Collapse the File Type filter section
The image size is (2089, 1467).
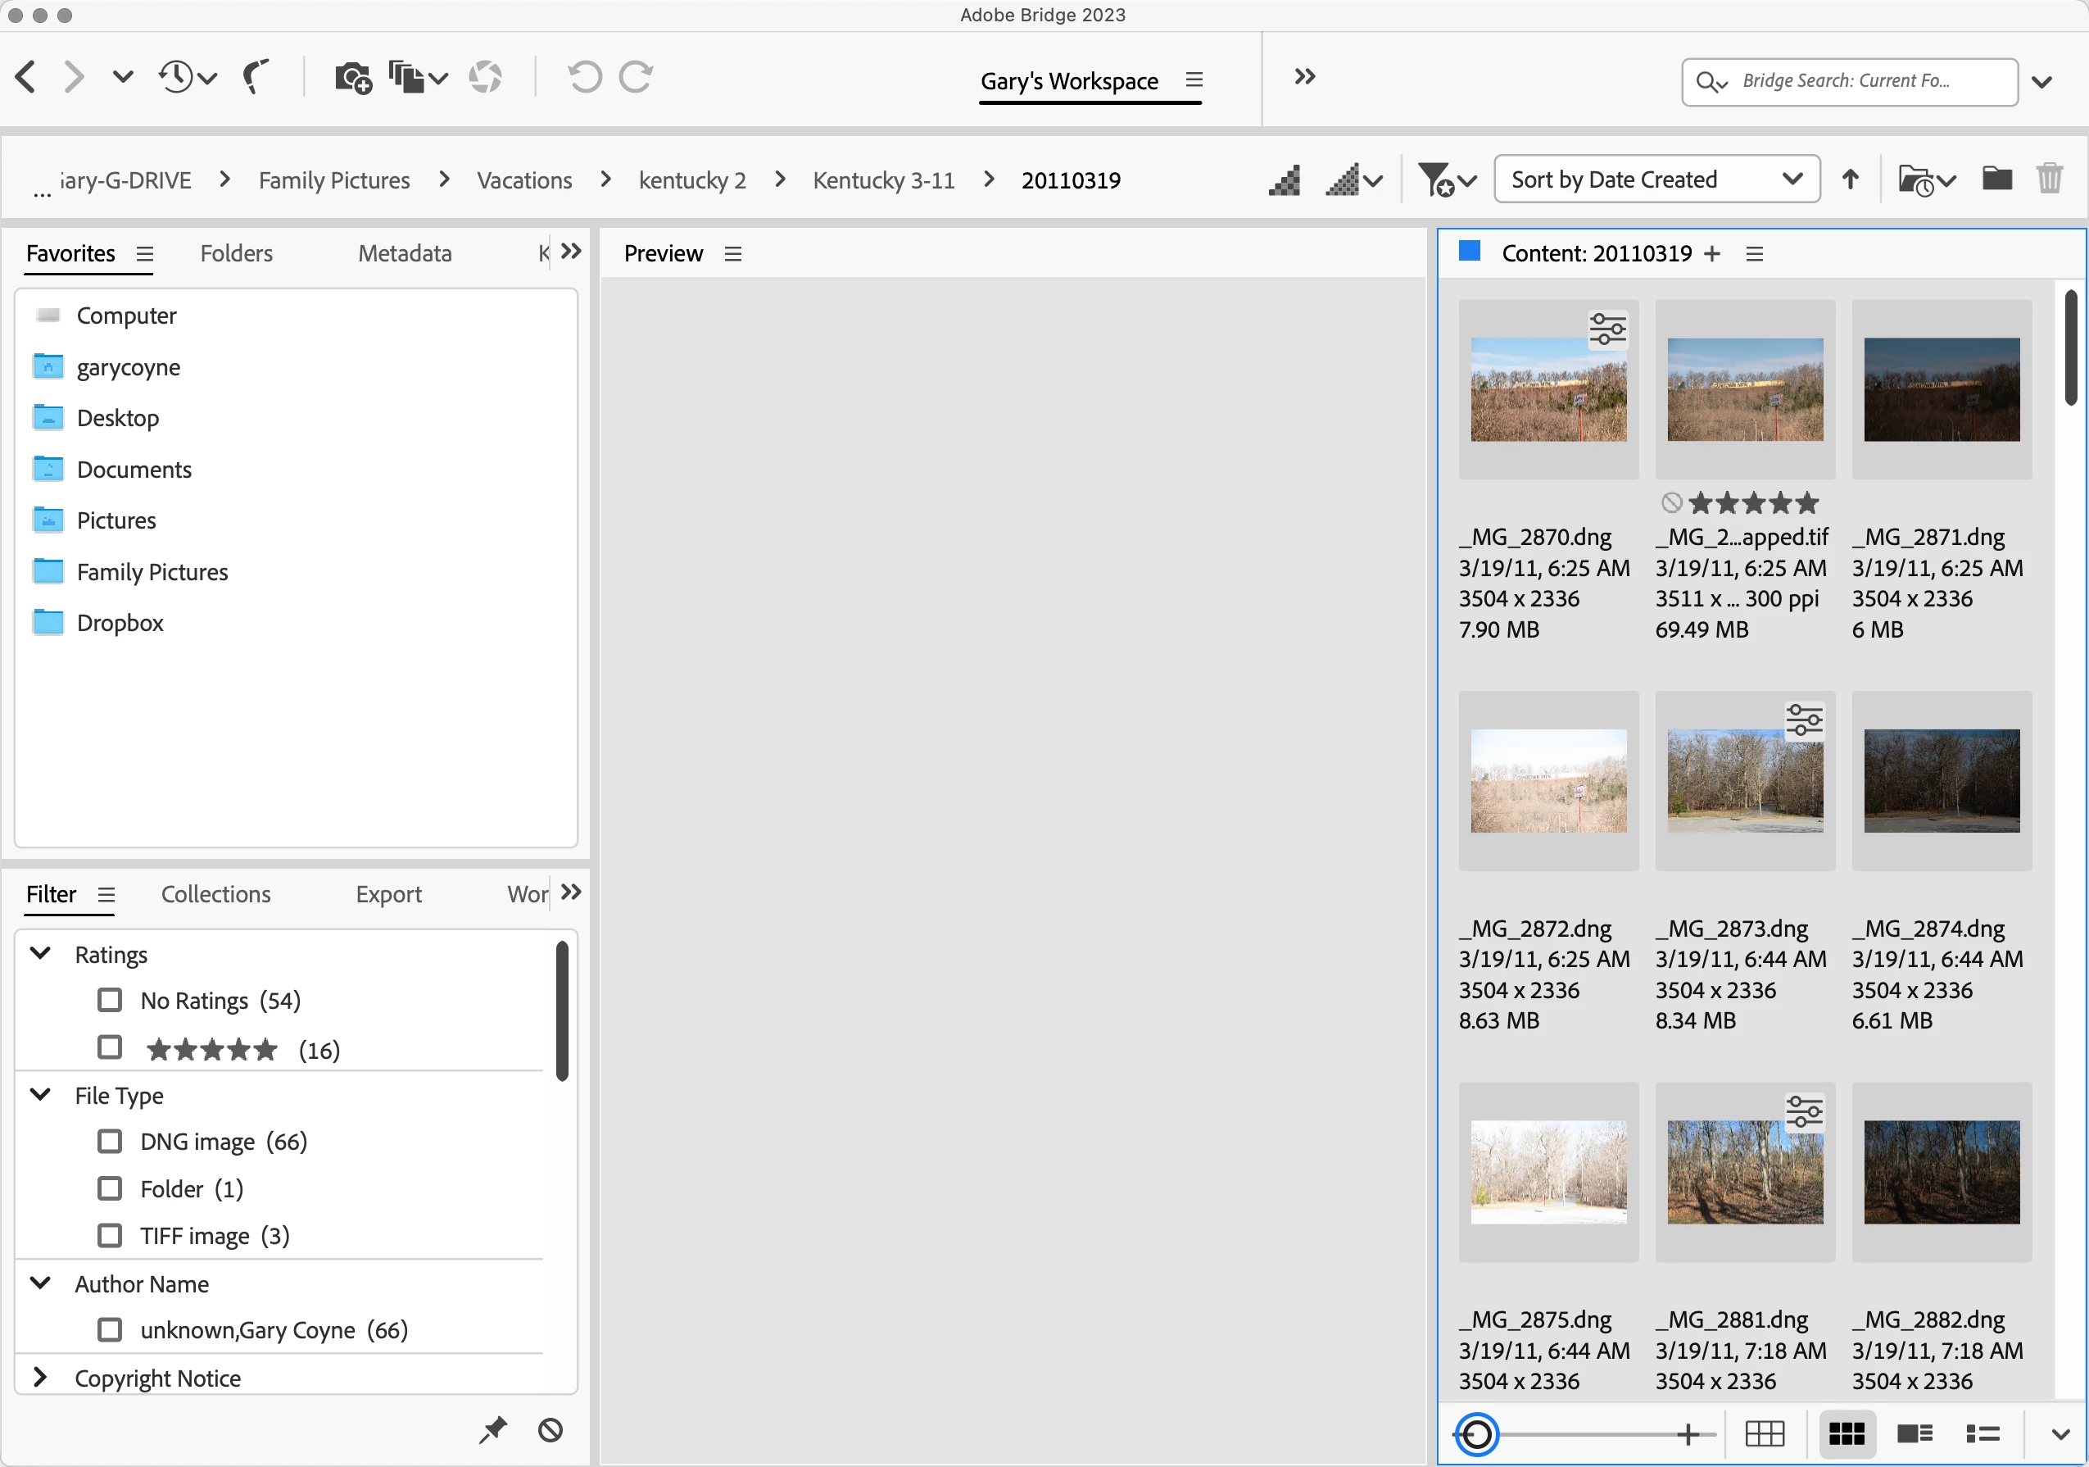40,1095
